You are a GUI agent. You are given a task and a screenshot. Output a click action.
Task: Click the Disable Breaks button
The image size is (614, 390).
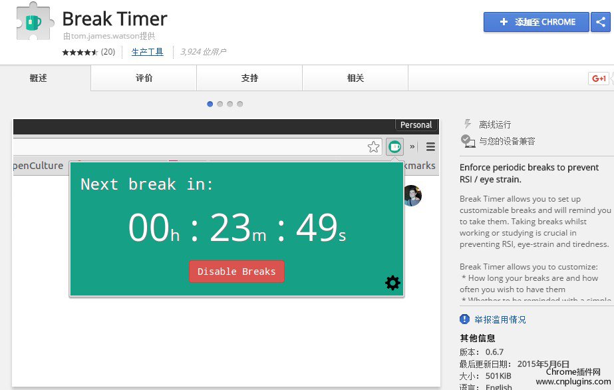click(237, 272)
